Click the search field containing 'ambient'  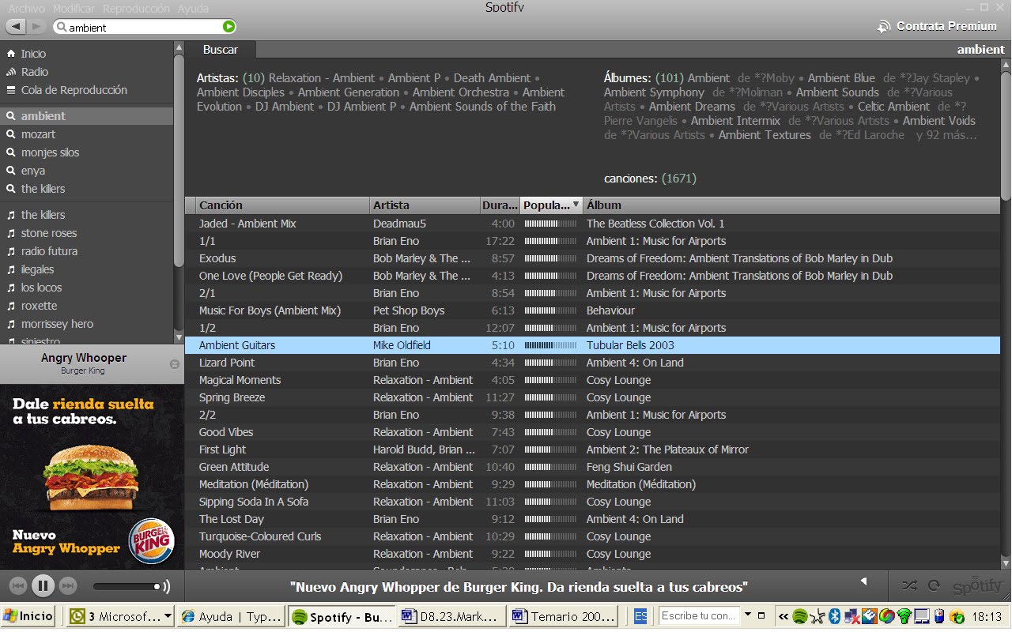[142, 27]
